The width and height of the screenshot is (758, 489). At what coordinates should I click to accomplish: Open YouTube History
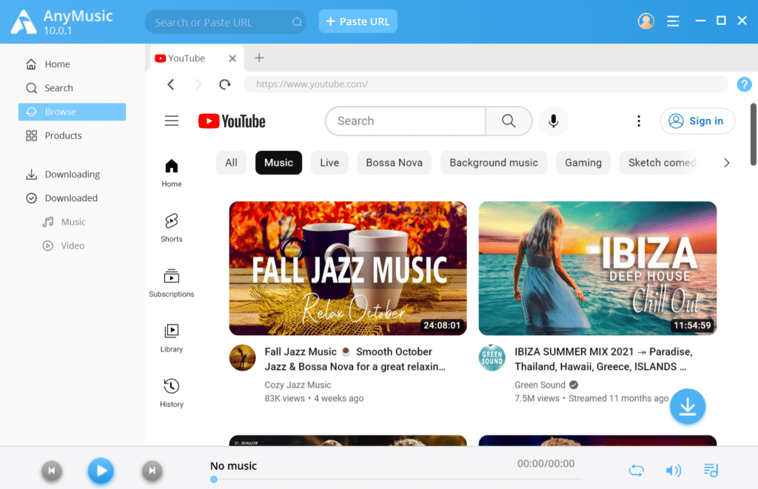tap(172, 394)
